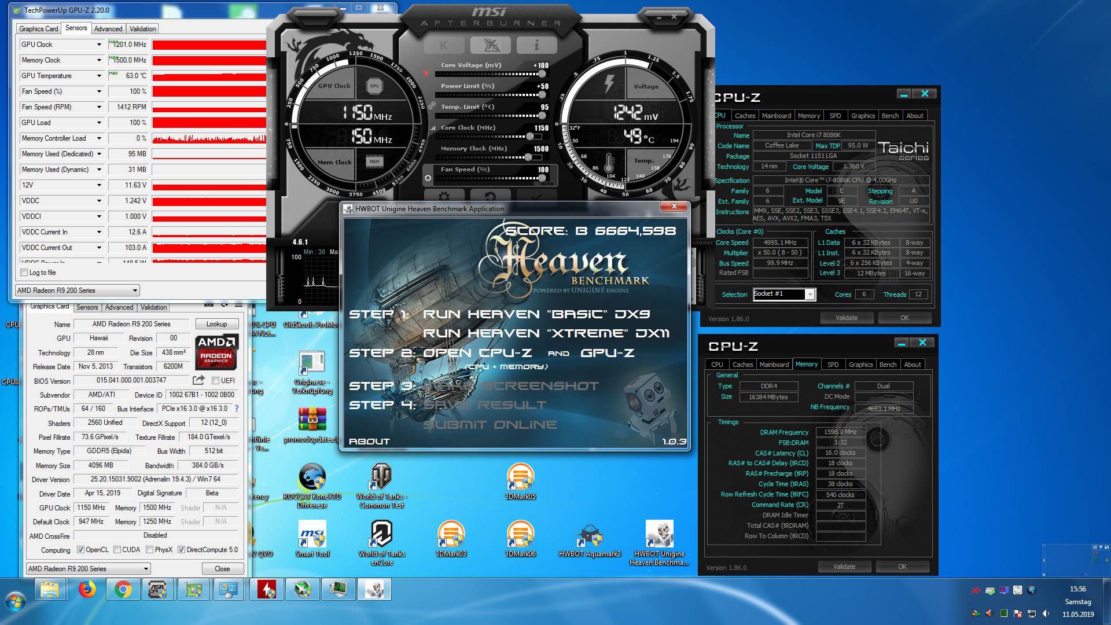The width and height of the screenshot is (1111, 625).
Task: Expand the GPU Clock sensor dropdown
Action: click(99, 45)
